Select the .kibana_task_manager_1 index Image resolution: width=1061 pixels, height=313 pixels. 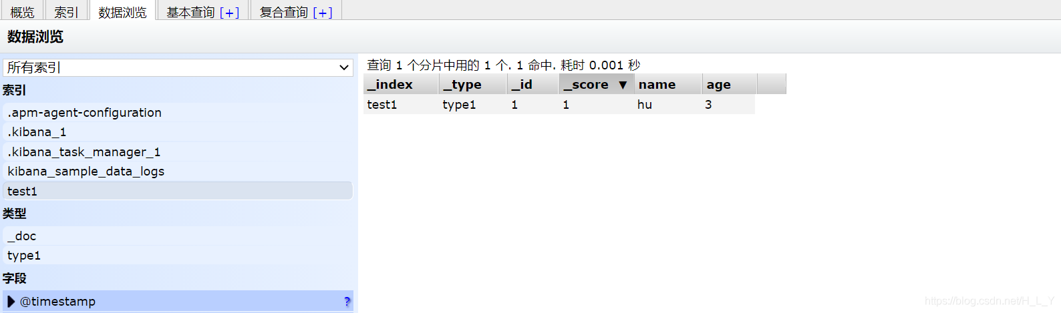[x=84, y=152]
